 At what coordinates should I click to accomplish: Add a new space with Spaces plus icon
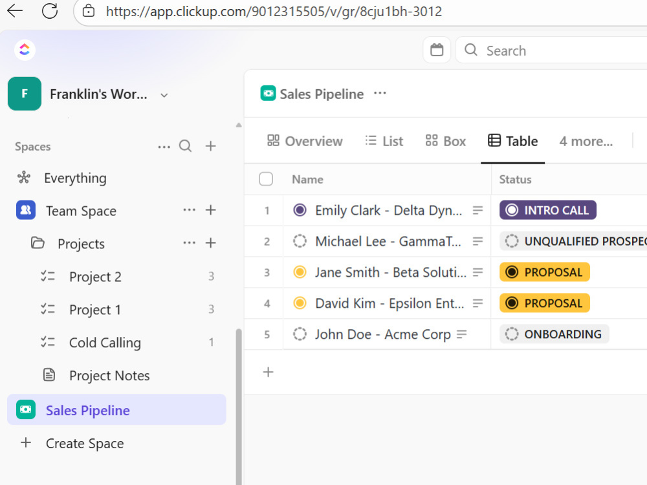click(x=211, y=146)
